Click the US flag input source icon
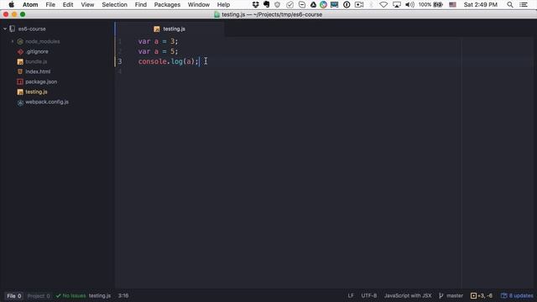The height and width of the screenshot is (302, 537). coord(452,5)
